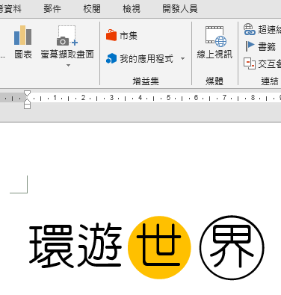Insert a hyperlink with 超連結

(262, 30)
